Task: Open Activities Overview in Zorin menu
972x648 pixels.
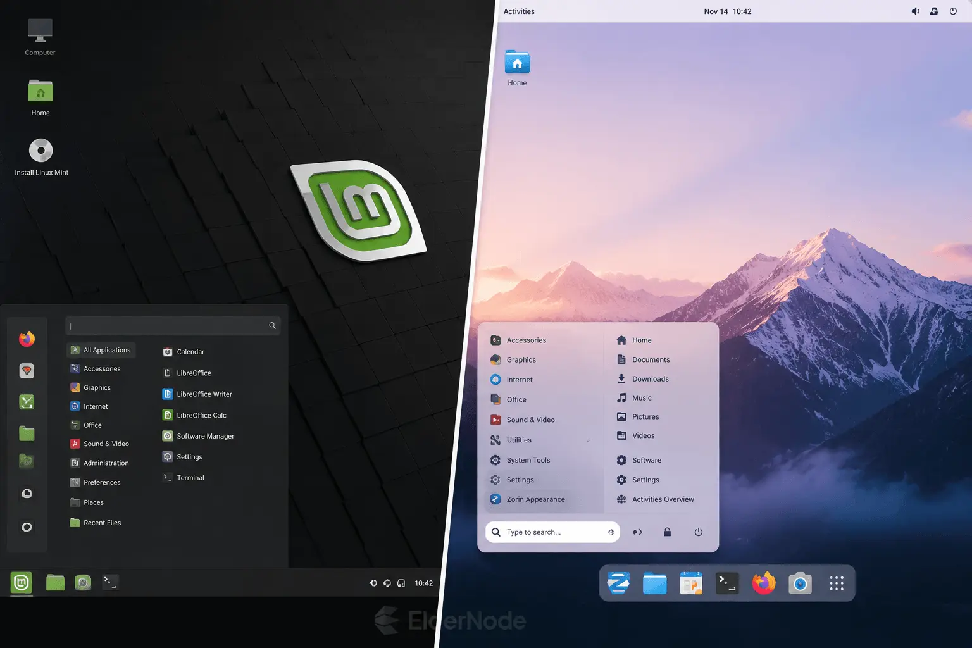Action: point(655,499)
